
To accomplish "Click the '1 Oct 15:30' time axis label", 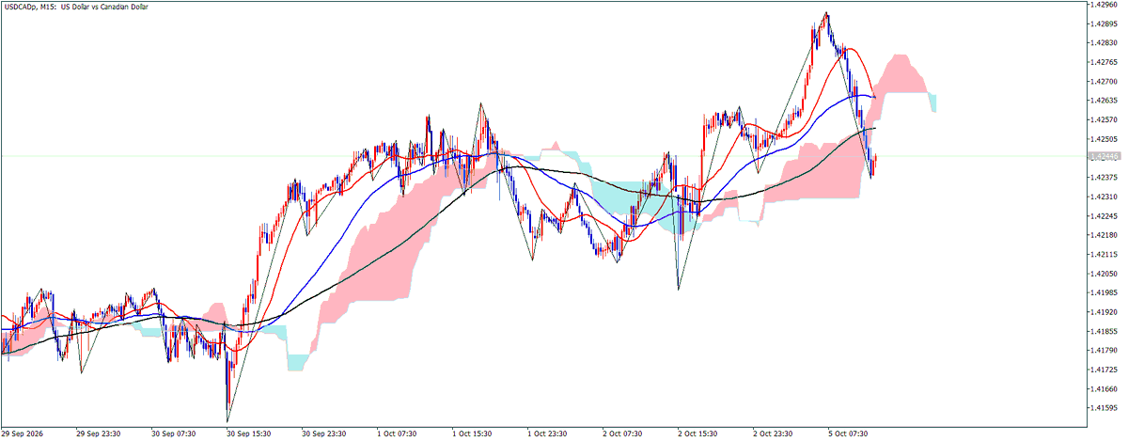I will click(x=473, y=434).
